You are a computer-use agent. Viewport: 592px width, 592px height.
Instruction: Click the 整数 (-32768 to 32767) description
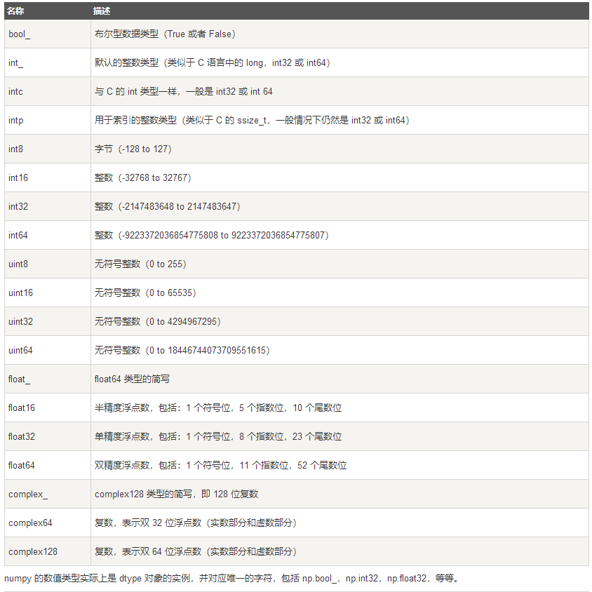coord(143,177)
